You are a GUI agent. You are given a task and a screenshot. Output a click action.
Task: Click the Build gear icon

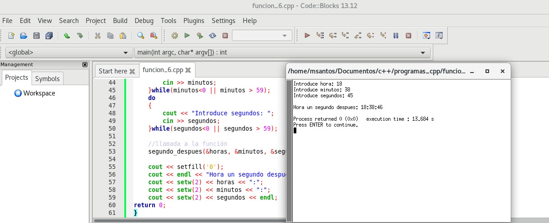coord(175,36)
